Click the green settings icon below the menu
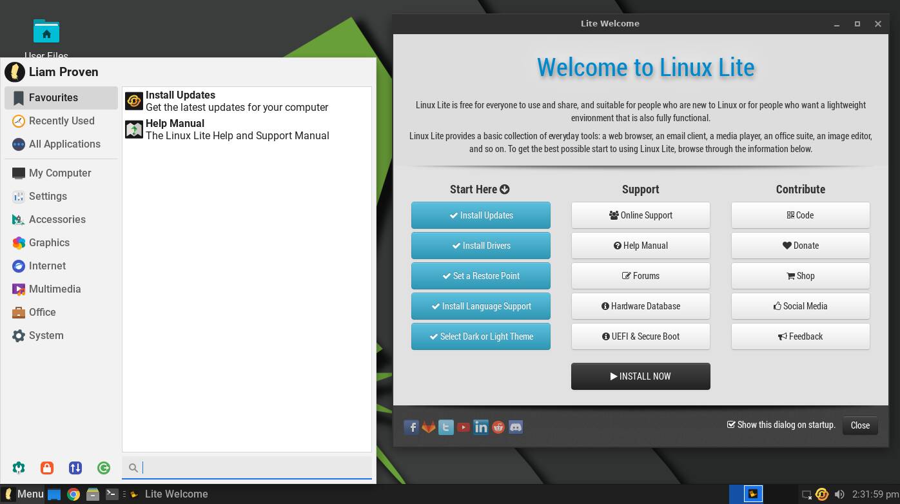This screenshot has width=900, height=504. 19,468
